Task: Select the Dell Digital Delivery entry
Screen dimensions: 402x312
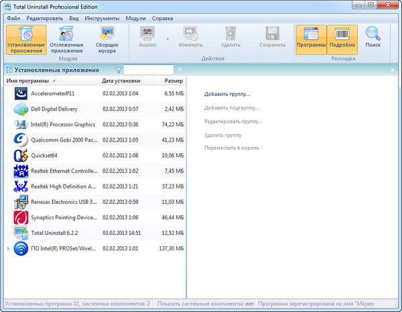Action: click(x=54, y=109)
